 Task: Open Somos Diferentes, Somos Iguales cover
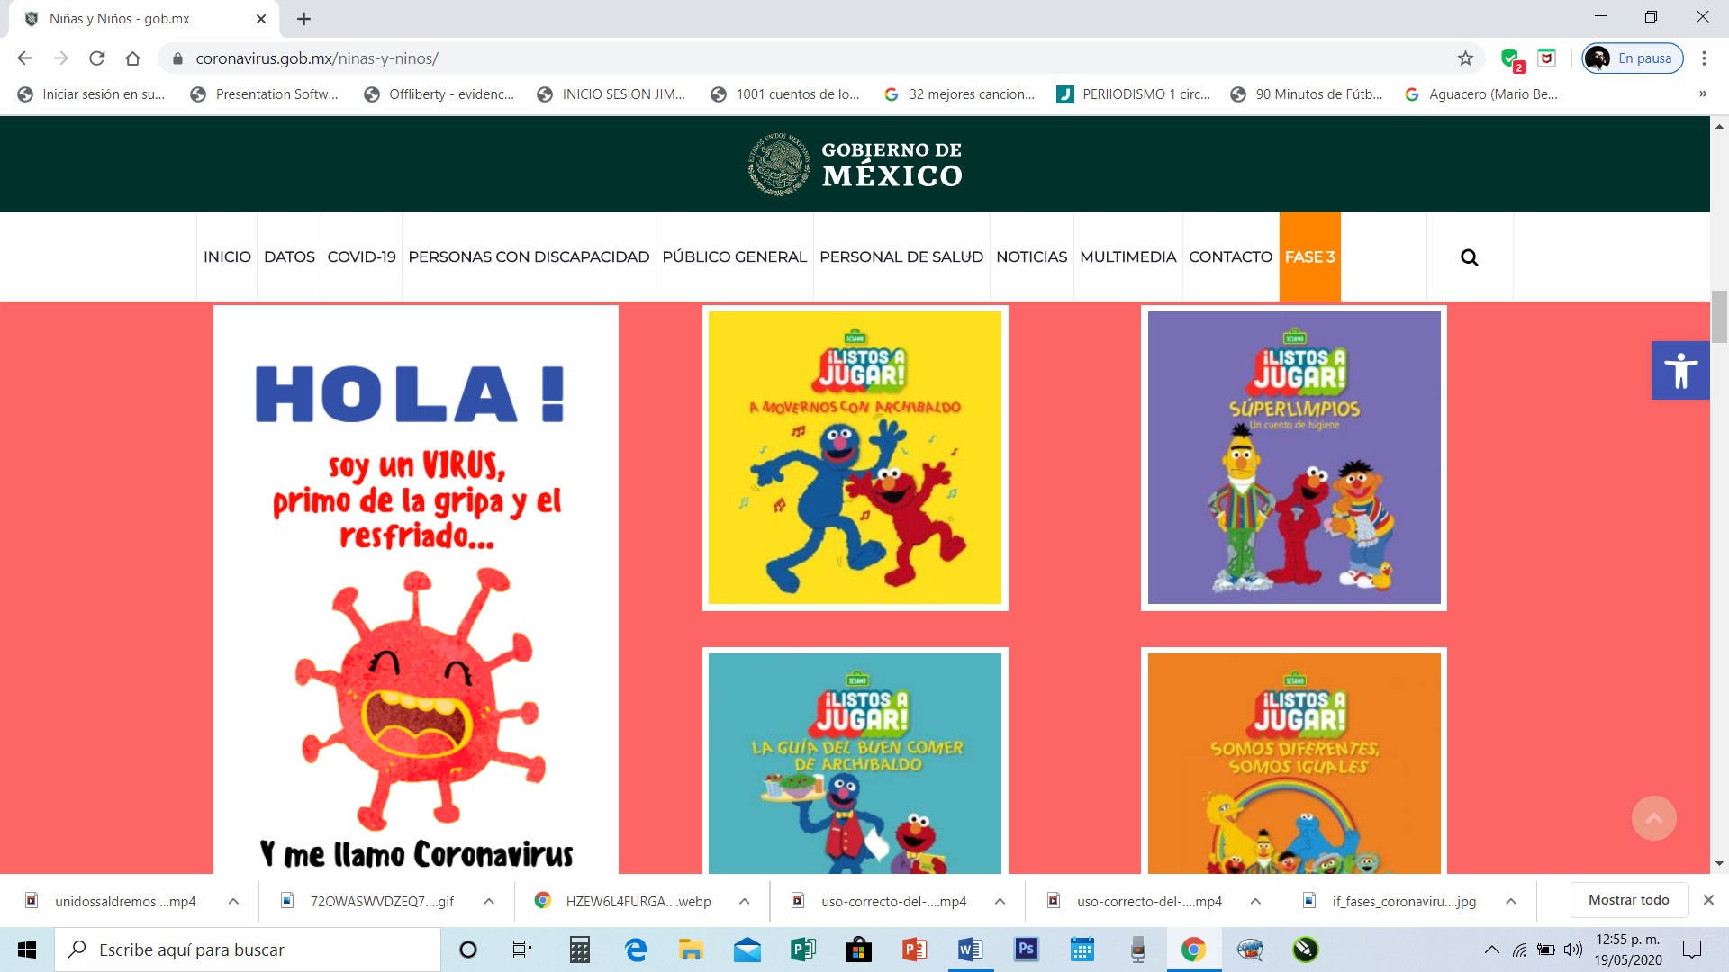click(1294, 761)
